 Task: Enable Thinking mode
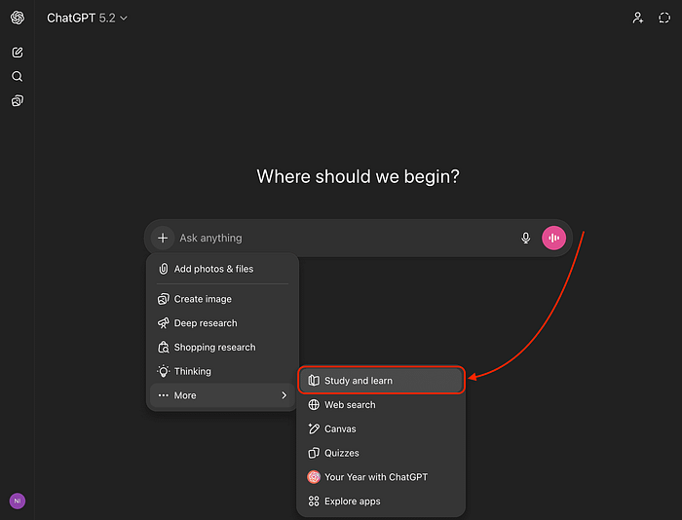pyautogui.click(x=192, y=371)
